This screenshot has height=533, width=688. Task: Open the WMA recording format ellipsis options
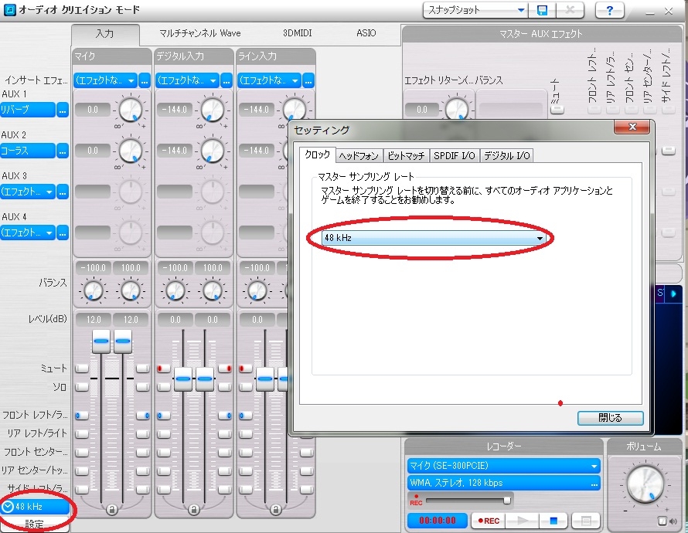tap(594, 483)
